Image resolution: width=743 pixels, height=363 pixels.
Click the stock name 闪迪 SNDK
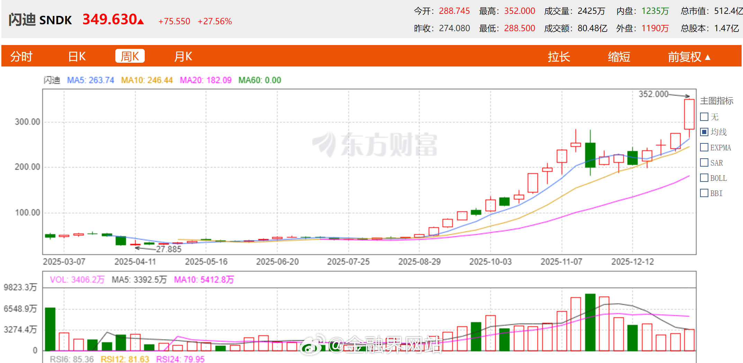tap(40, 20)
